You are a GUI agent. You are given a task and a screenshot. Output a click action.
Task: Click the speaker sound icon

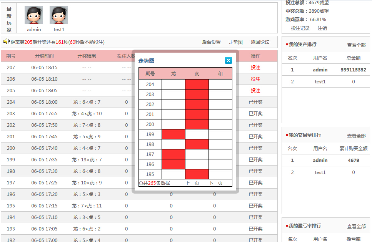pyautogui.click(x=6, y=41)
